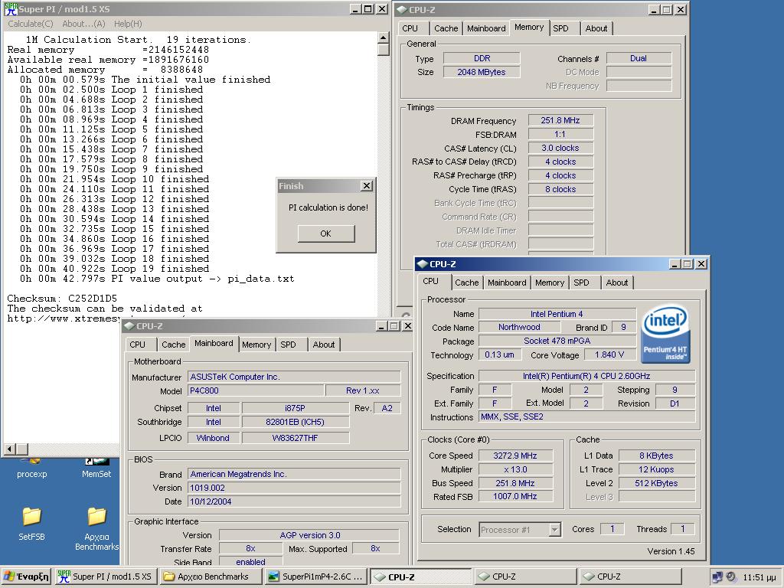Close the Finish dialog
Viewport: 784px width, 588px height.
367,186
